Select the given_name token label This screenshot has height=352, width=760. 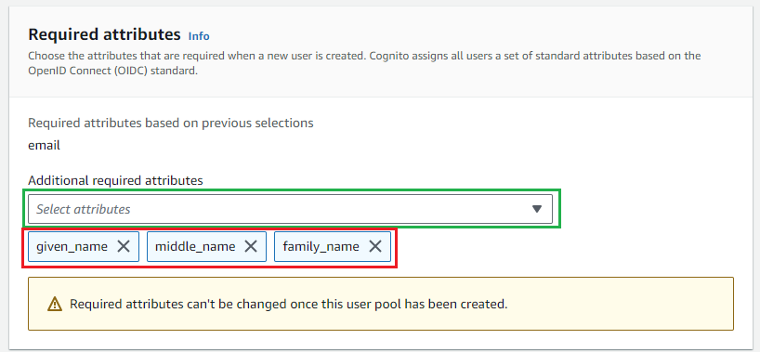point(72,247)
